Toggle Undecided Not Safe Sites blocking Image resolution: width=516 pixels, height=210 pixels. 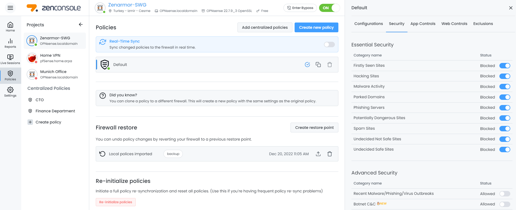[x=505, y=139]
